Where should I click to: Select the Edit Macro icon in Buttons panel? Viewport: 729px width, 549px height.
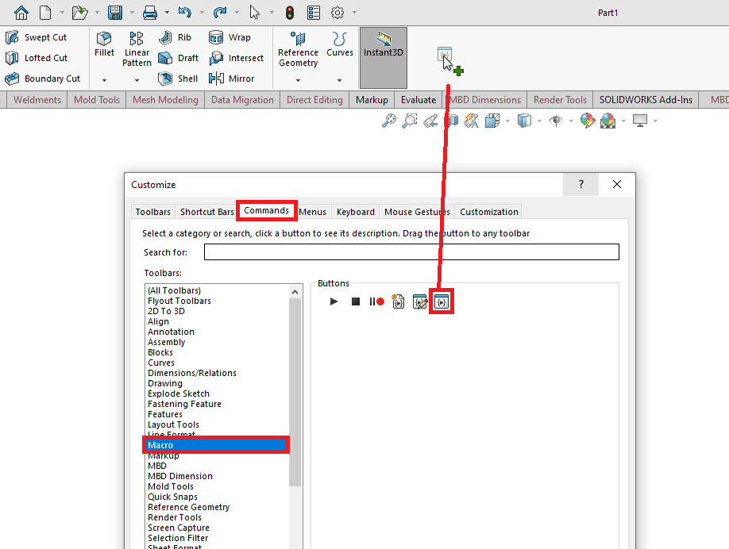click(420, 301)
